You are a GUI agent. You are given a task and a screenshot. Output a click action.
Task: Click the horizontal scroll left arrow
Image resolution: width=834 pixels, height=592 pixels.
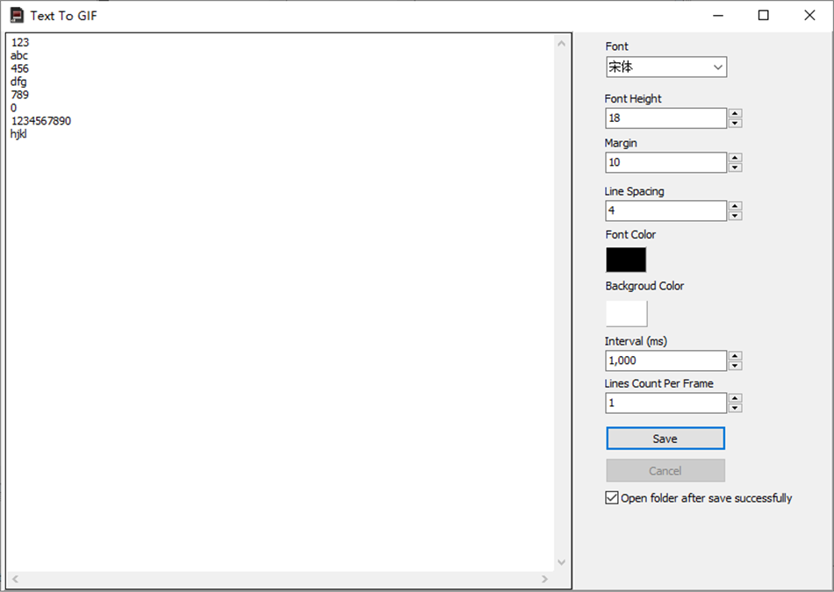pos(15,579)
